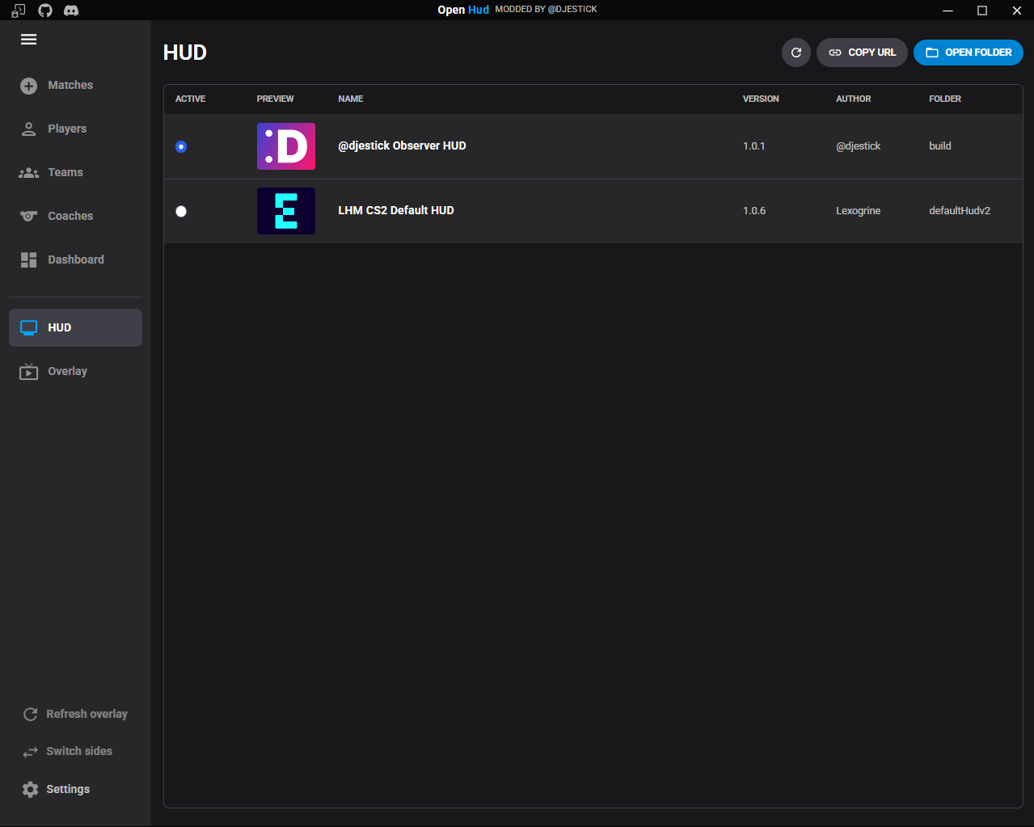Click the HUD monitor icon
Viewport: 1034px width, 827px height.
(29, 327)
